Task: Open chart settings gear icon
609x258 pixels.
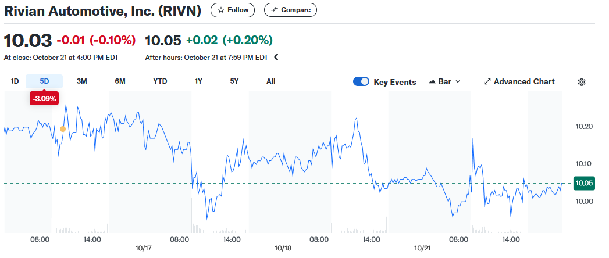Action: point(581,82)
